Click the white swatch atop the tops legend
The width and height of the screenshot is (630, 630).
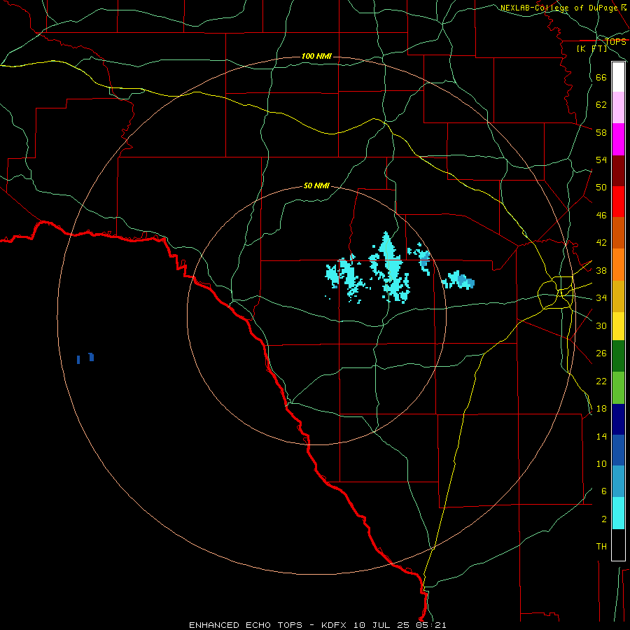coord(618,77)
